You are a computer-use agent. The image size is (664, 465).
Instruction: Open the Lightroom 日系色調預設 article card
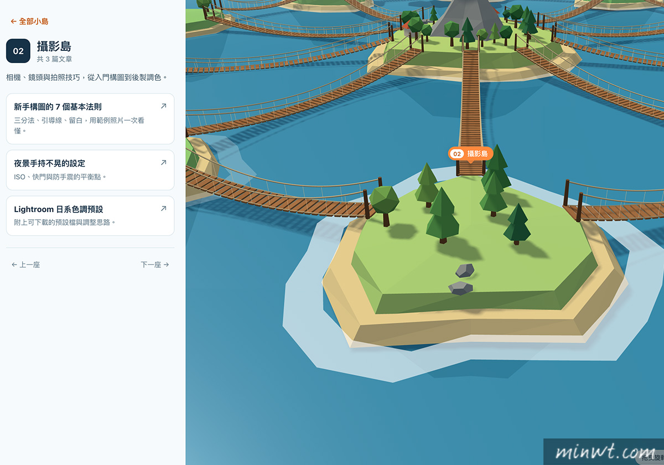pyautogui.click(x=90, y=215)
